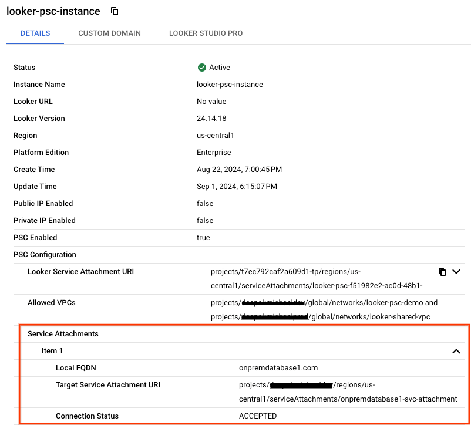
Task: Click the Service Attachments section header
Action: pos(63,334)
